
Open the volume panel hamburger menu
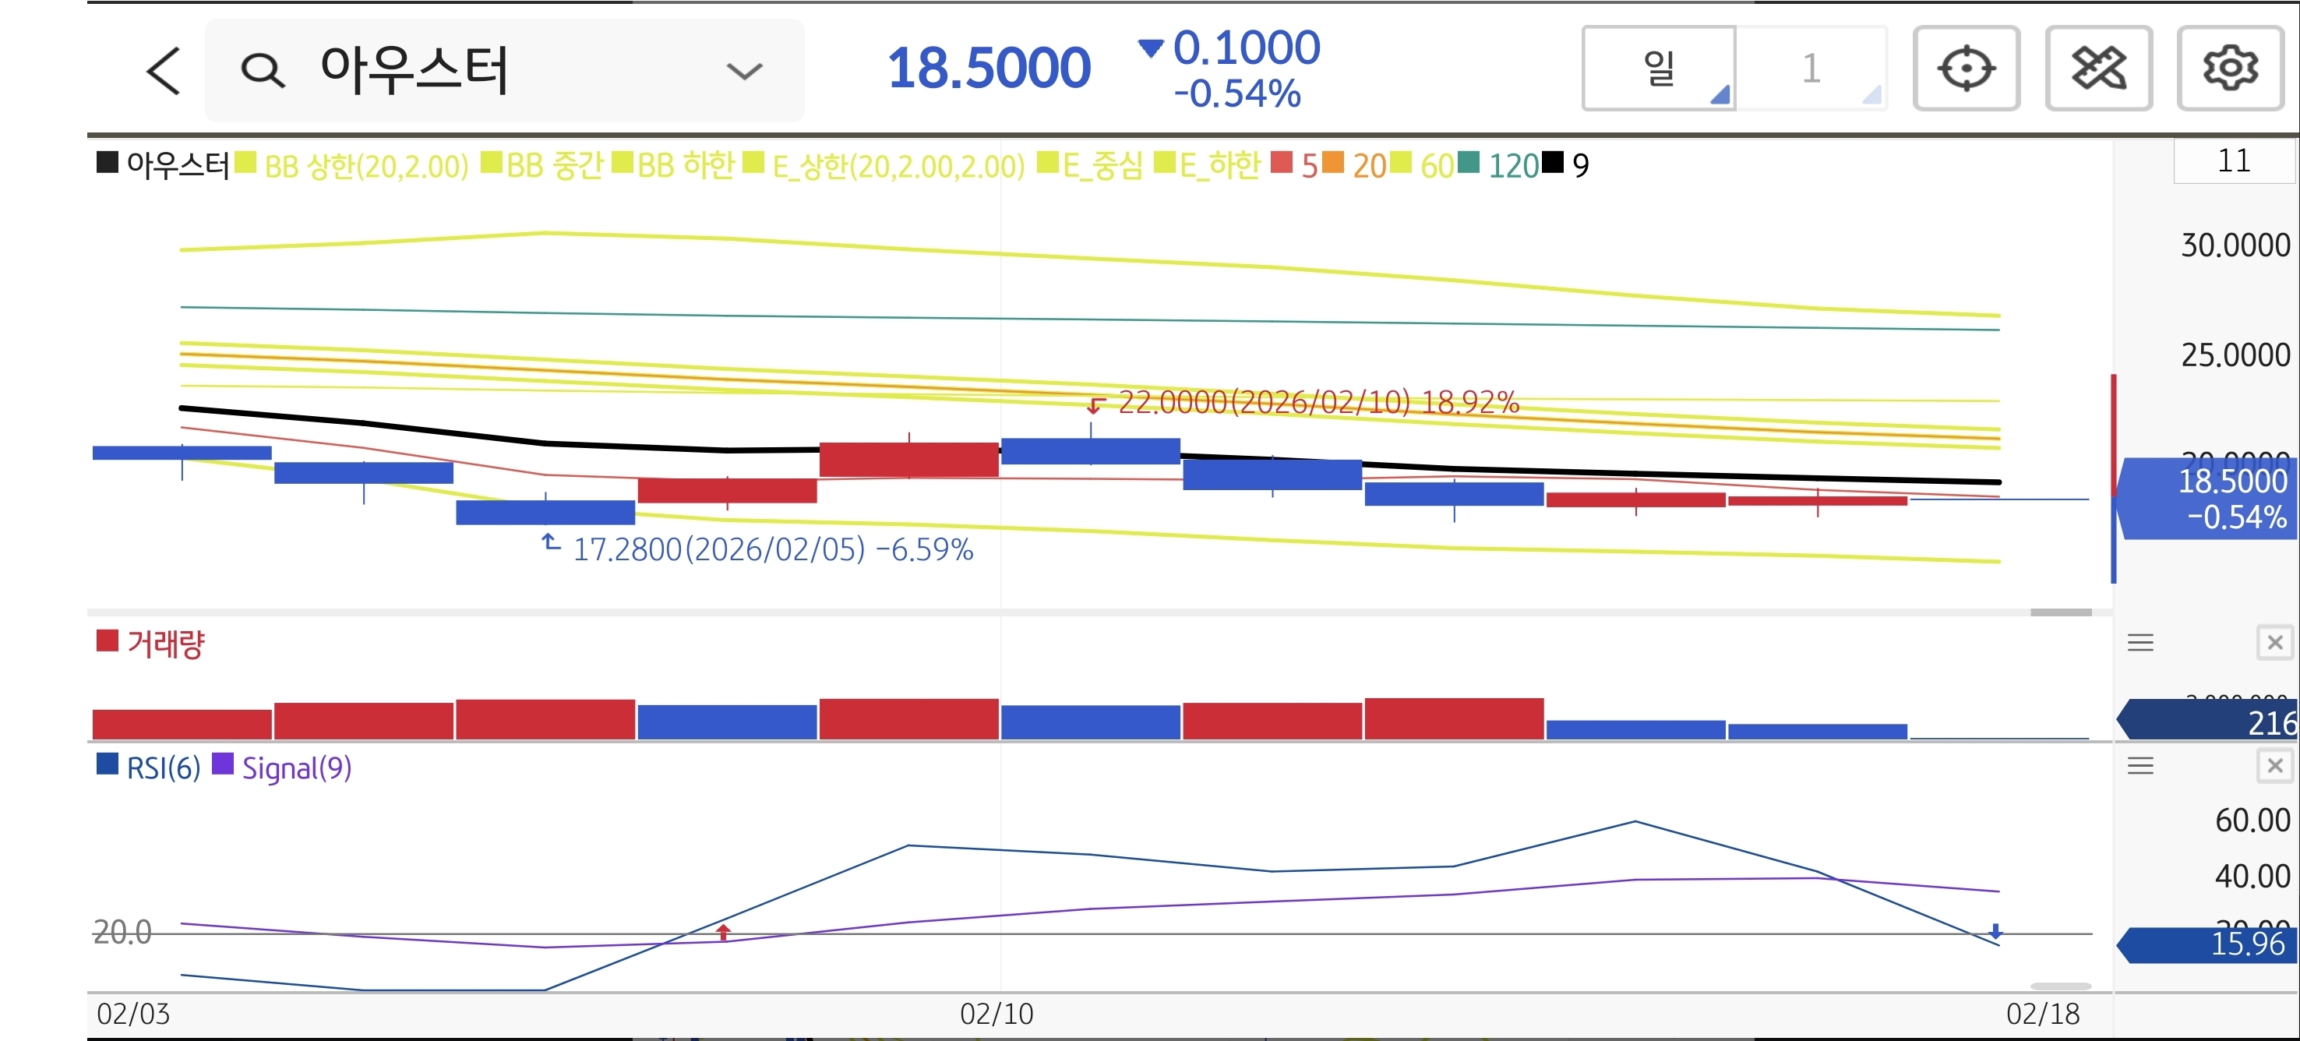2140,642
